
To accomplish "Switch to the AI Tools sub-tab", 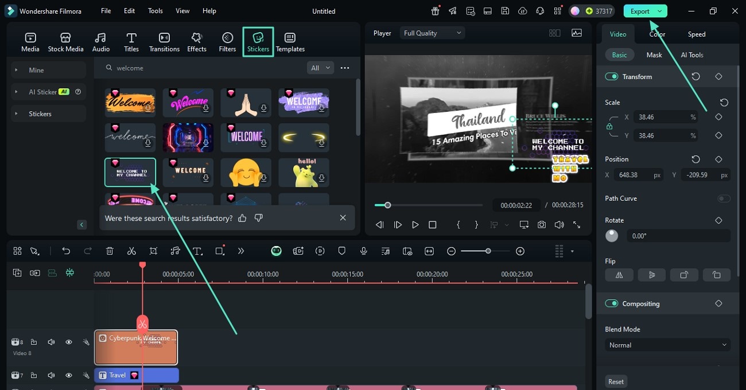I will coord(692,55).
